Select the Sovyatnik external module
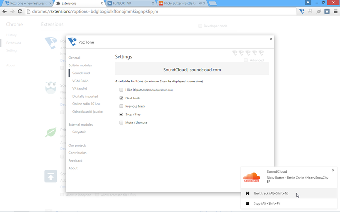Screen dimensions: 340x212 pos(79,132)
